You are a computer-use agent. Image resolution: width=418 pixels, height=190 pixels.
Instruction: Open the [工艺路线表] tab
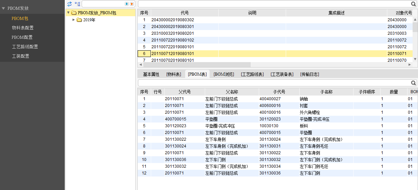tap(252, 74)
